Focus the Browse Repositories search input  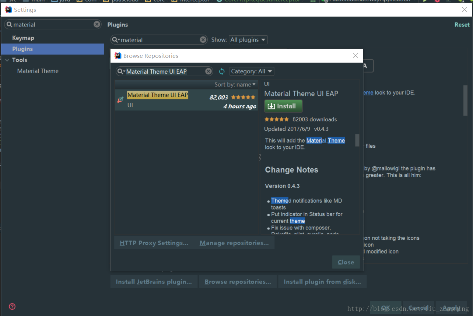(164, 71)
